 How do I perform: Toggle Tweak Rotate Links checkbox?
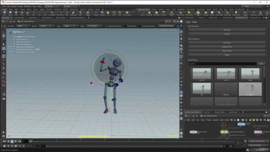[106, 26]
